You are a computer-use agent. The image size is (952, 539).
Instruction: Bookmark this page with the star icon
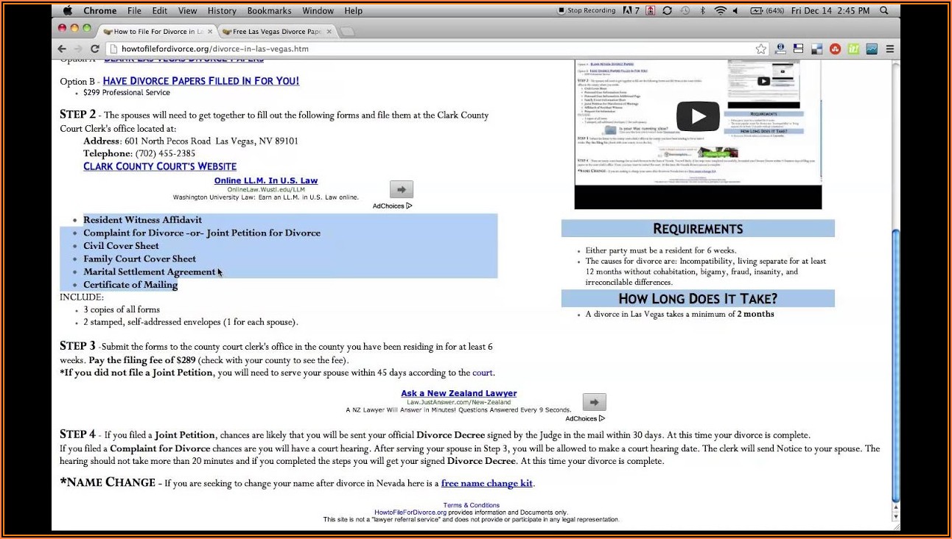(760, 49)
